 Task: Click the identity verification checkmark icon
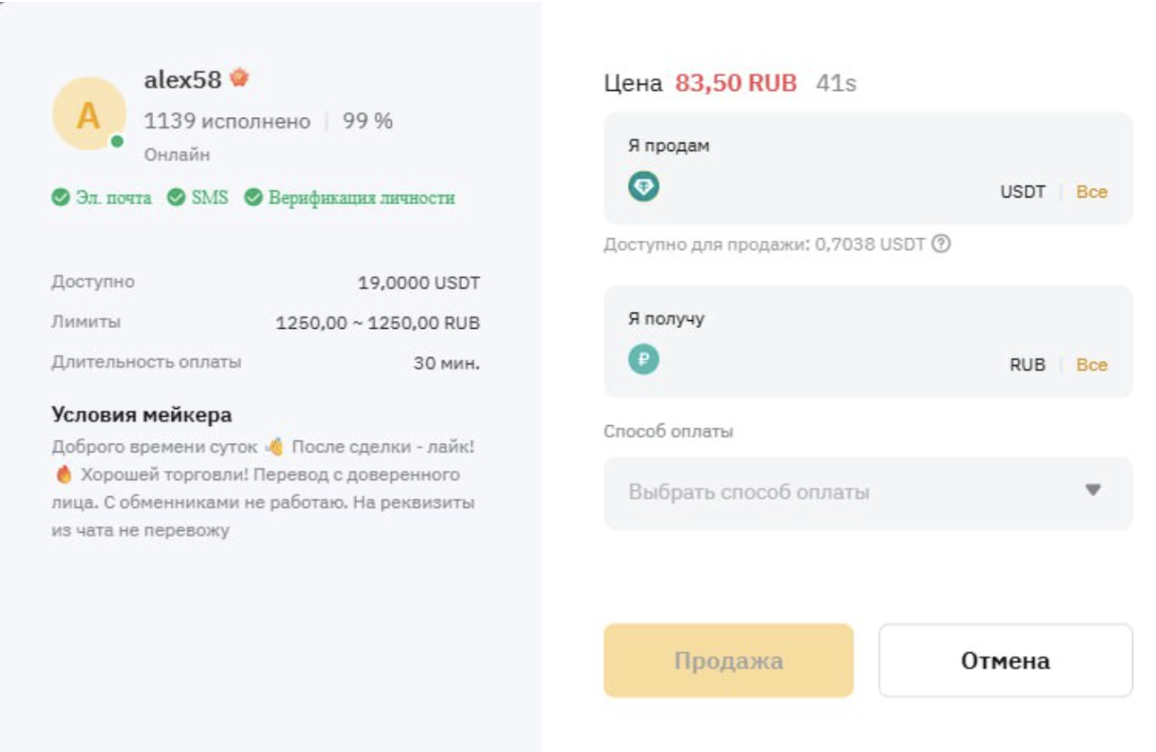[x=252, y=197]
